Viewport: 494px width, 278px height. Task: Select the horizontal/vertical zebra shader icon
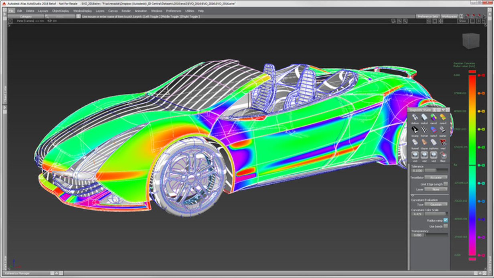424,129
